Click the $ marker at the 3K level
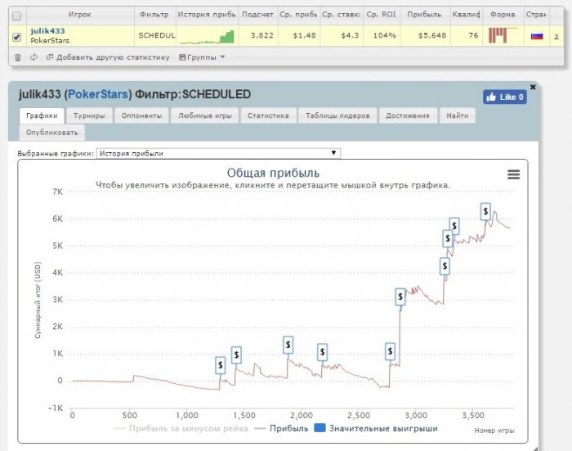 coord(400,297)
